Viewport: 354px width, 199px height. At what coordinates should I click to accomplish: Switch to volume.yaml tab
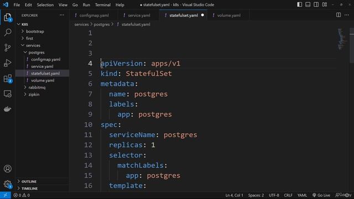(x=228, y=15)
